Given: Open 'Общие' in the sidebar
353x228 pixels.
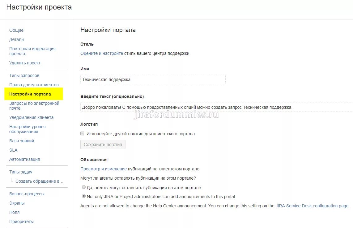Looking at the screenshot, I should 16,30.
